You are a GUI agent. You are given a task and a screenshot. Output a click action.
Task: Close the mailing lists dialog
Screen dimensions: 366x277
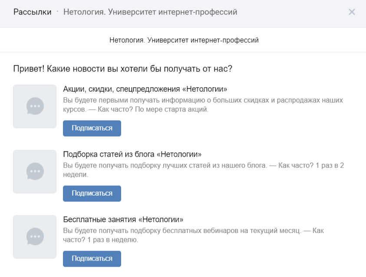click(352, 12)
